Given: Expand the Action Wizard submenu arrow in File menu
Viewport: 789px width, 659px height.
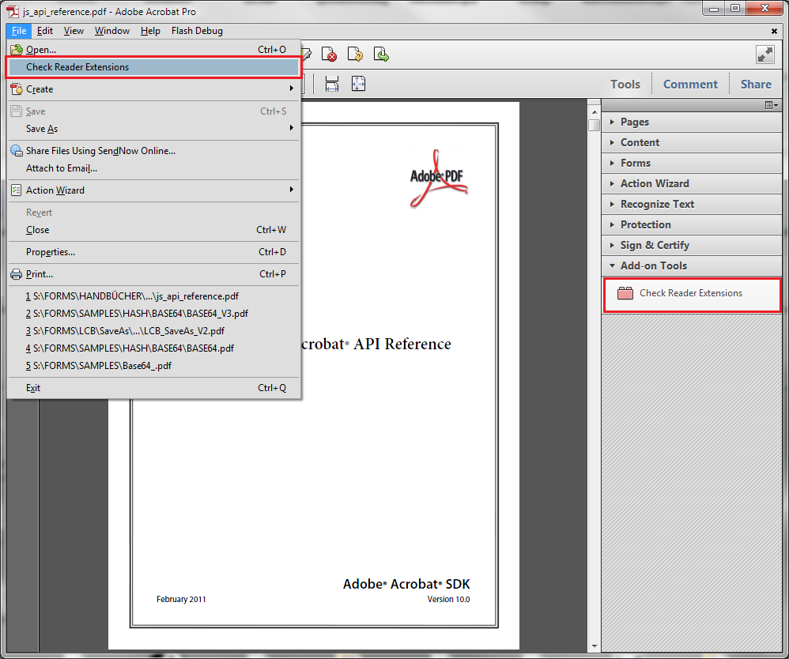Looking at the screenshot, I should pyautogui.click(x=292, y=190).
